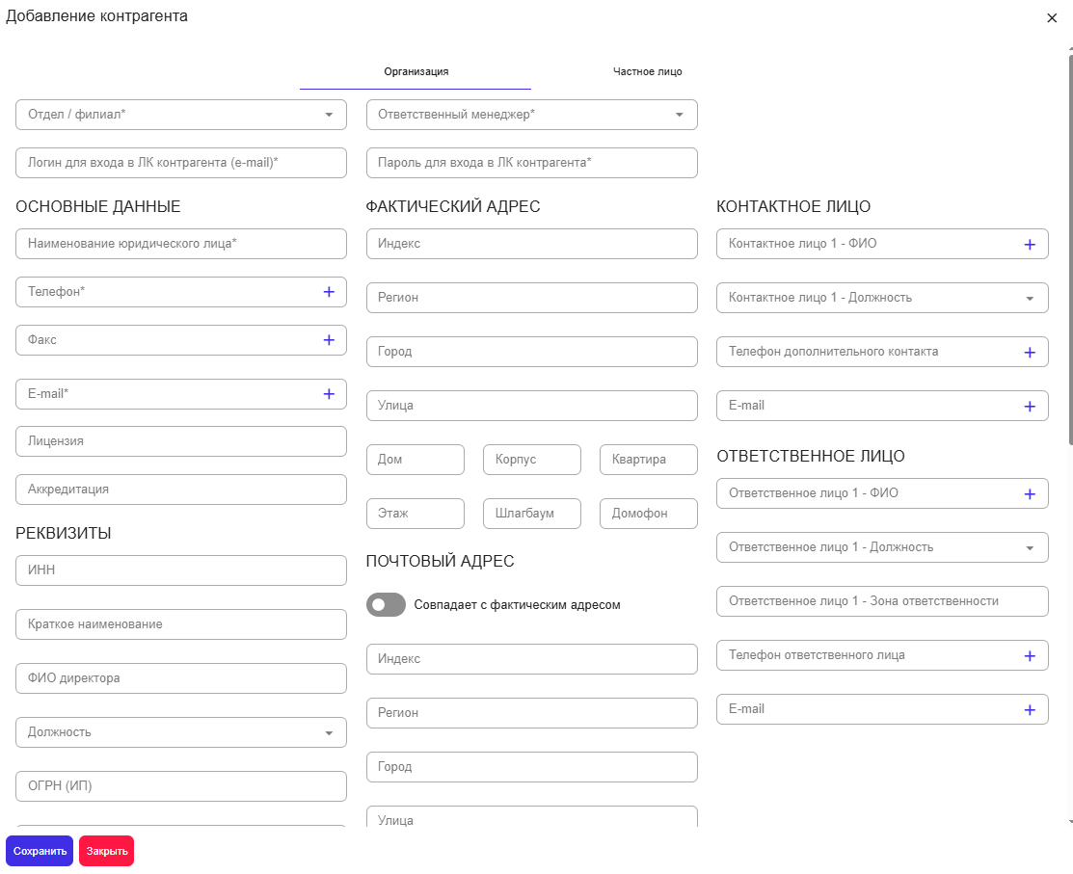Add a contact person via plus in Контактное лицо 1 - ФИО

tap(1030, 245)
